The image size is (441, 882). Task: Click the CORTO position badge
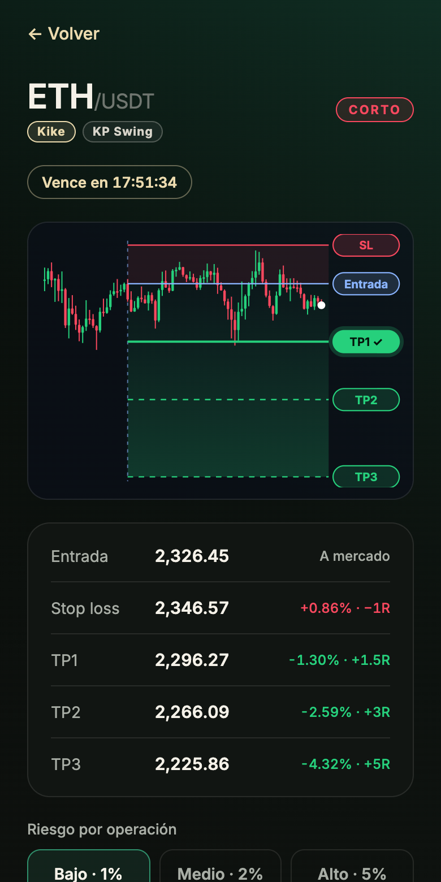tap(375, 110)
